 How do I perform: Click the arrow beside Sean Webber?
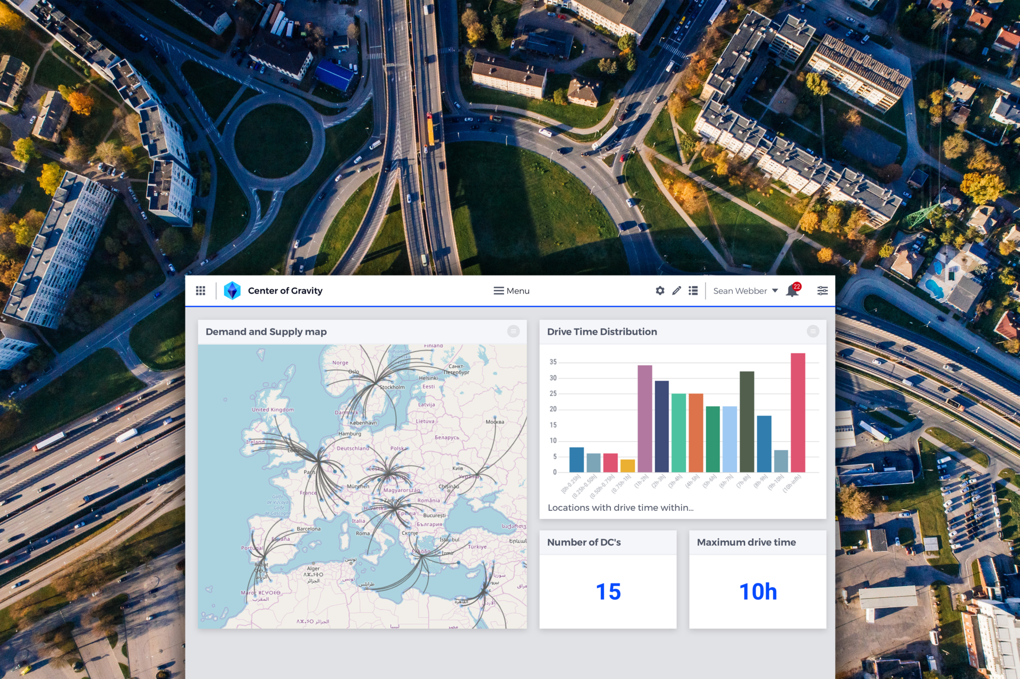pos(775,291)
